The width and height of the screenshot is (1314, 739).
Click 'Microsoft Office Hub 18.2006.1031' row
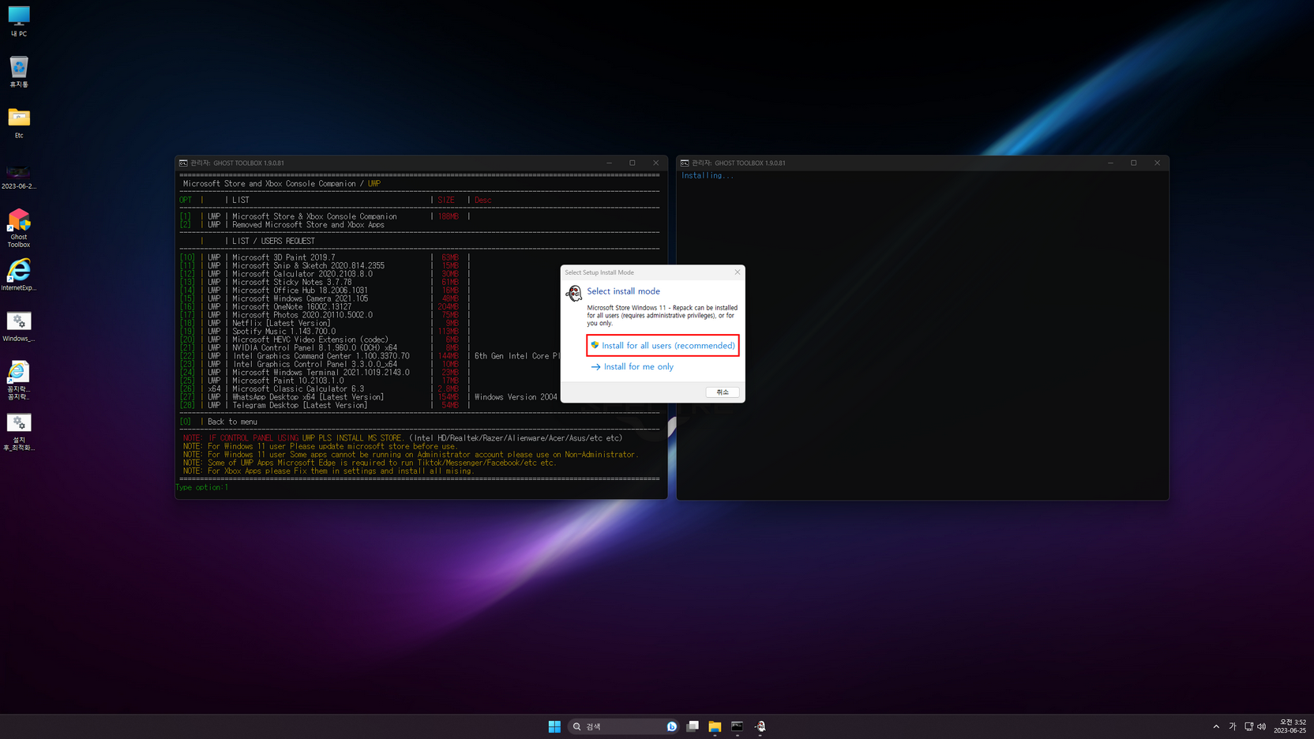coord(325,291)
